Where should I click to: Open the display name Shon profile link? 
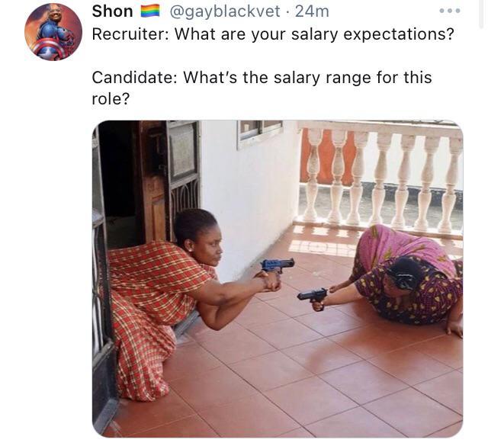pos(112,11)
